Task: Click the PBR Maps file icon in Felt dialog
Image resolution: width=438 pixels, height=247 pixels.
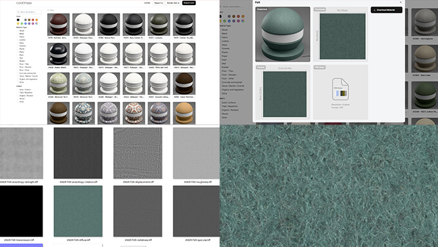Action: pos(340,89)
